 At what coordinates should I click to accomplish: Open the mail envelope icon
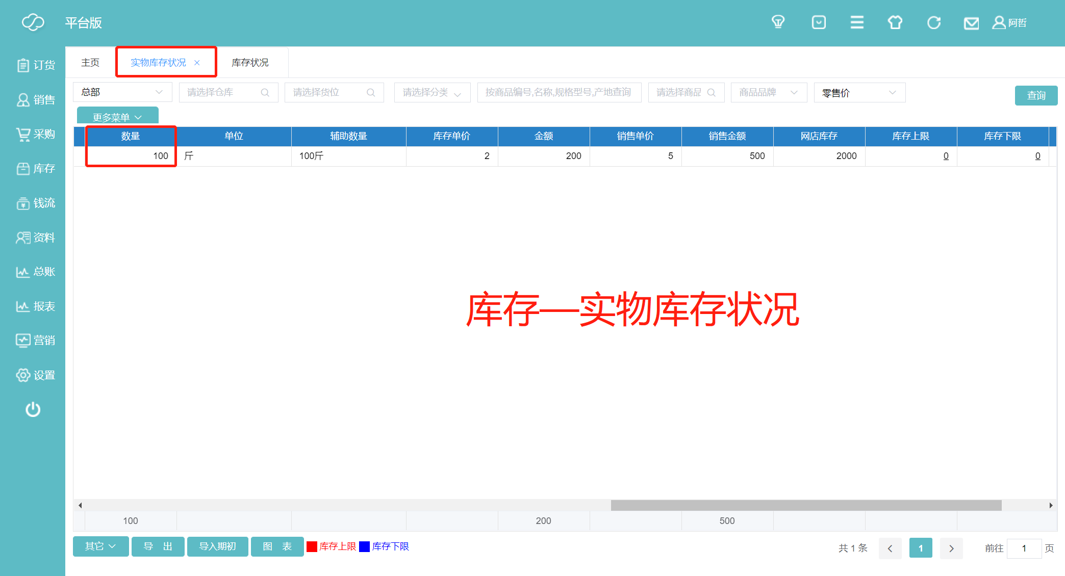pyautogui.click(x=971, y=23)
